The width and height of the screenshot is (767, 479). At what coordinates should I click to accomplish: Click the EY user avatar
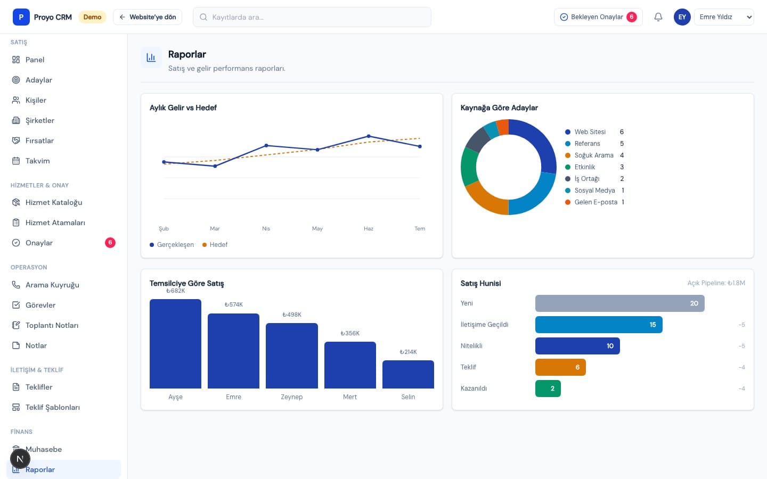[x=682, y=17]
